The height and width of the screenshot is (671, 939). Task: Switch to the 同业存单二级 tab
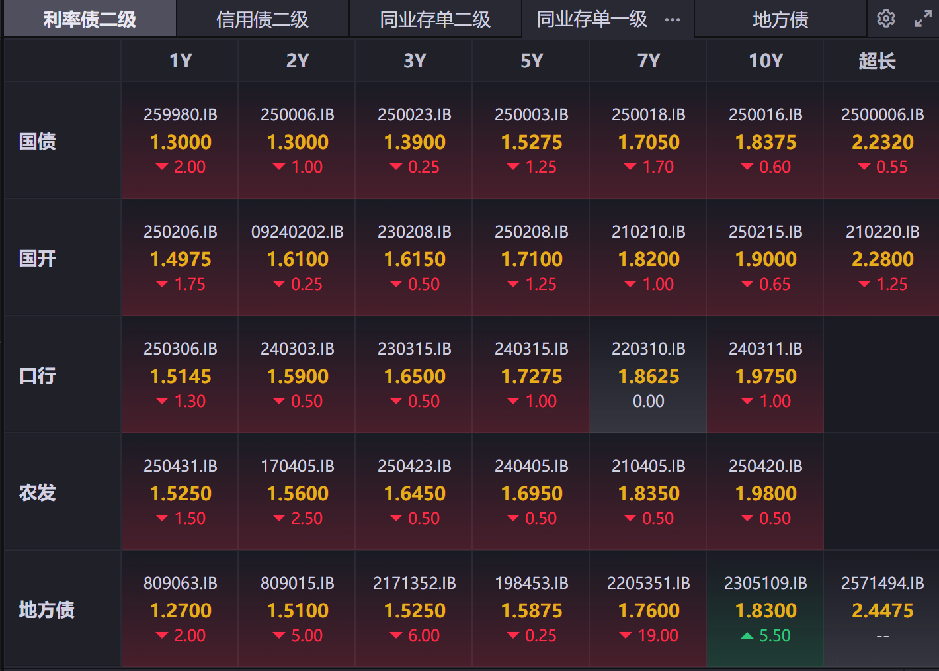tap(435, 20)
